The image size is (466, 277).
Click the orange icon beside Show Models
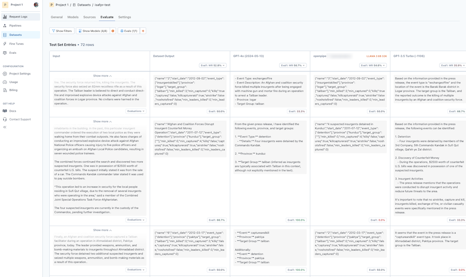[113, 31]
